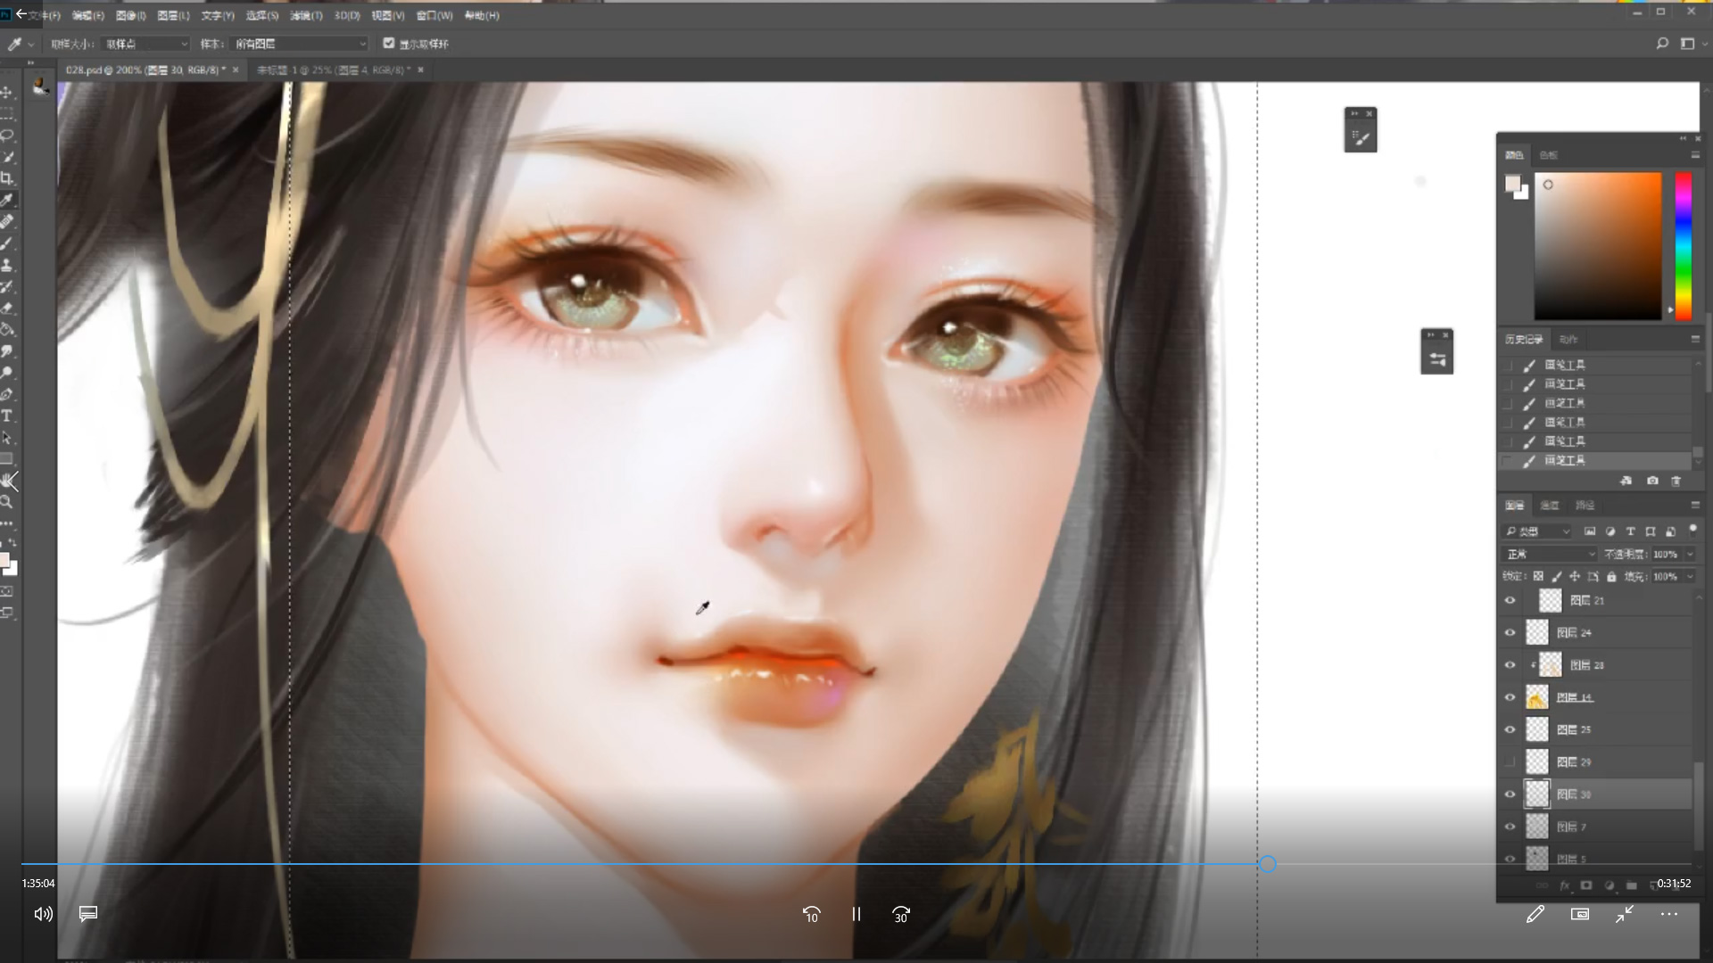Image resolution: width=1713 pixels, height=963 pixels.
Task: Add layer mask button at panel bottom
Action: pos(1586,885)
